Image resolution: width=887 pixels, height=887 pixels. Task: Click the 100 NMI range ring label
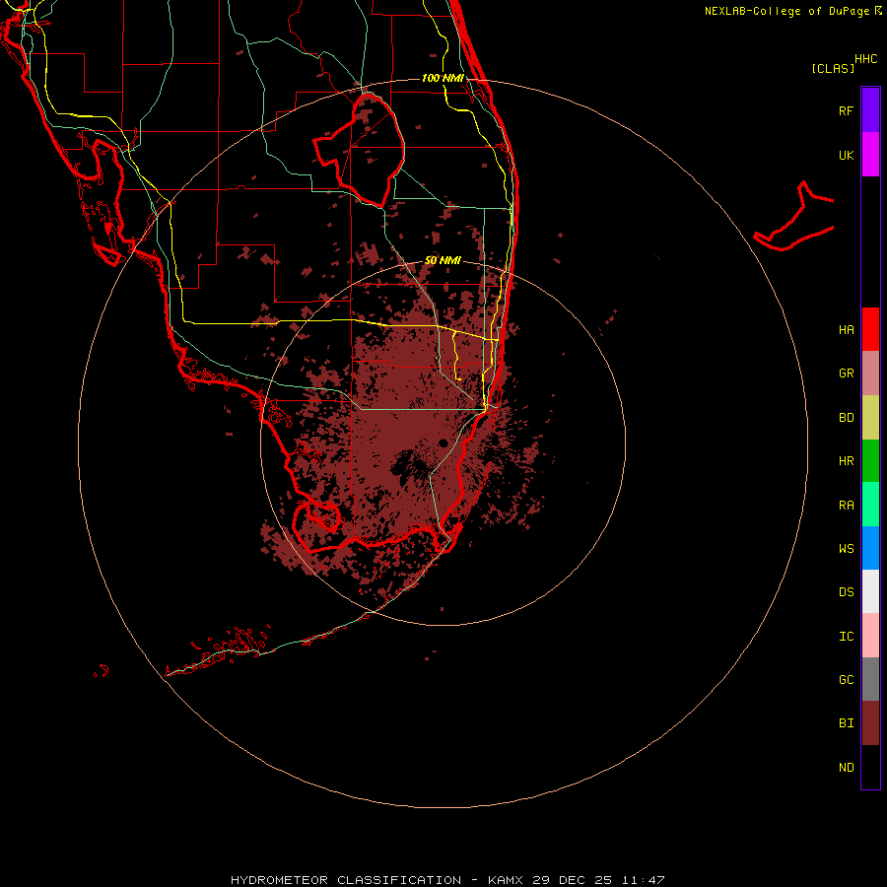443,78
